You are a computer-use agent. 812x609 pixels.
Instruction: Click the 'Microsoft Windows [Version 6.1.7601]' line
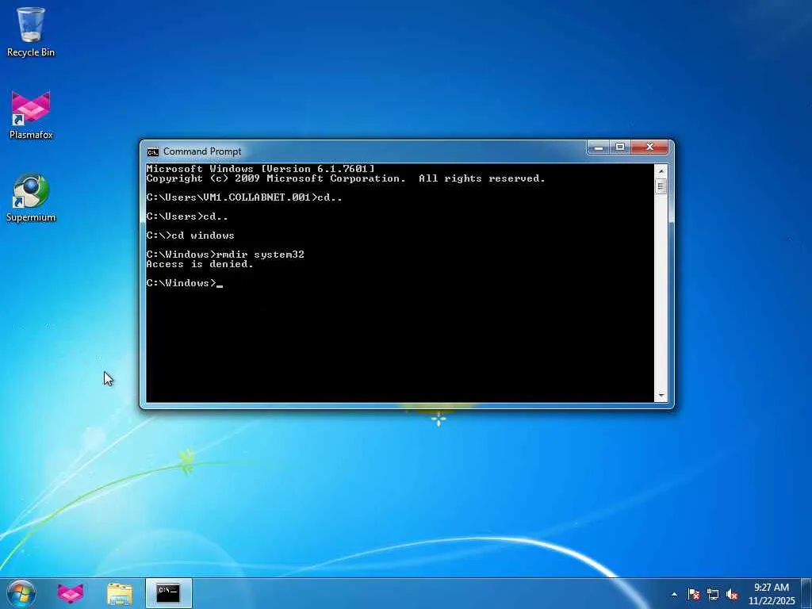click(260, 169)
